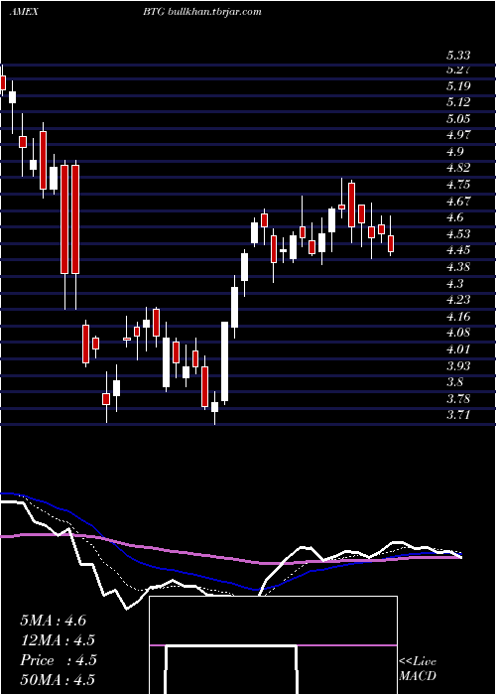Select the 4.9 price axis label
496x695 pixels.
coord(454,152)
